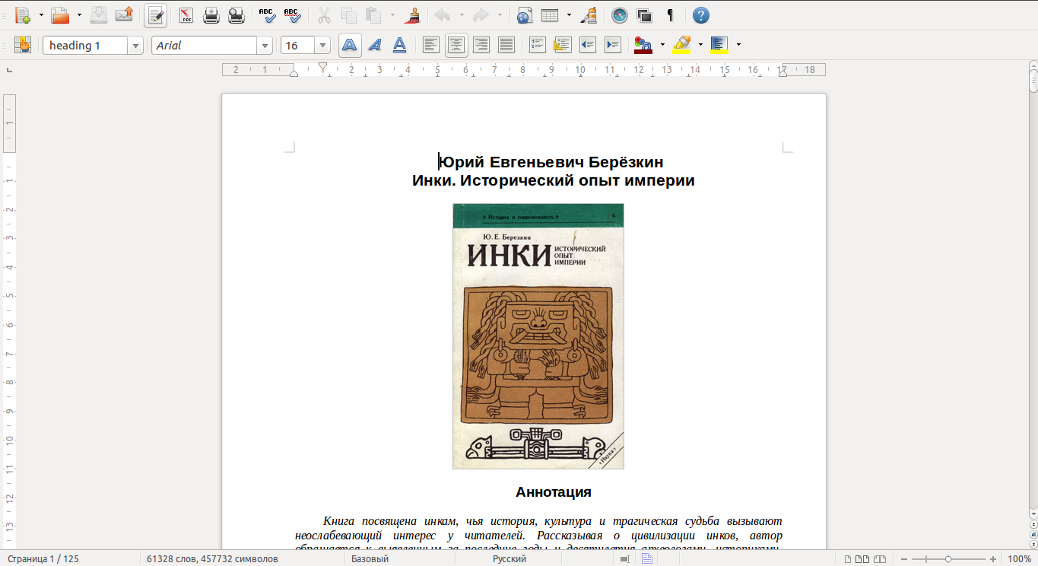This screenshot has width=1038, height=566.
Task: Click the Decrease Indent icon
Action: click(587, 46)
